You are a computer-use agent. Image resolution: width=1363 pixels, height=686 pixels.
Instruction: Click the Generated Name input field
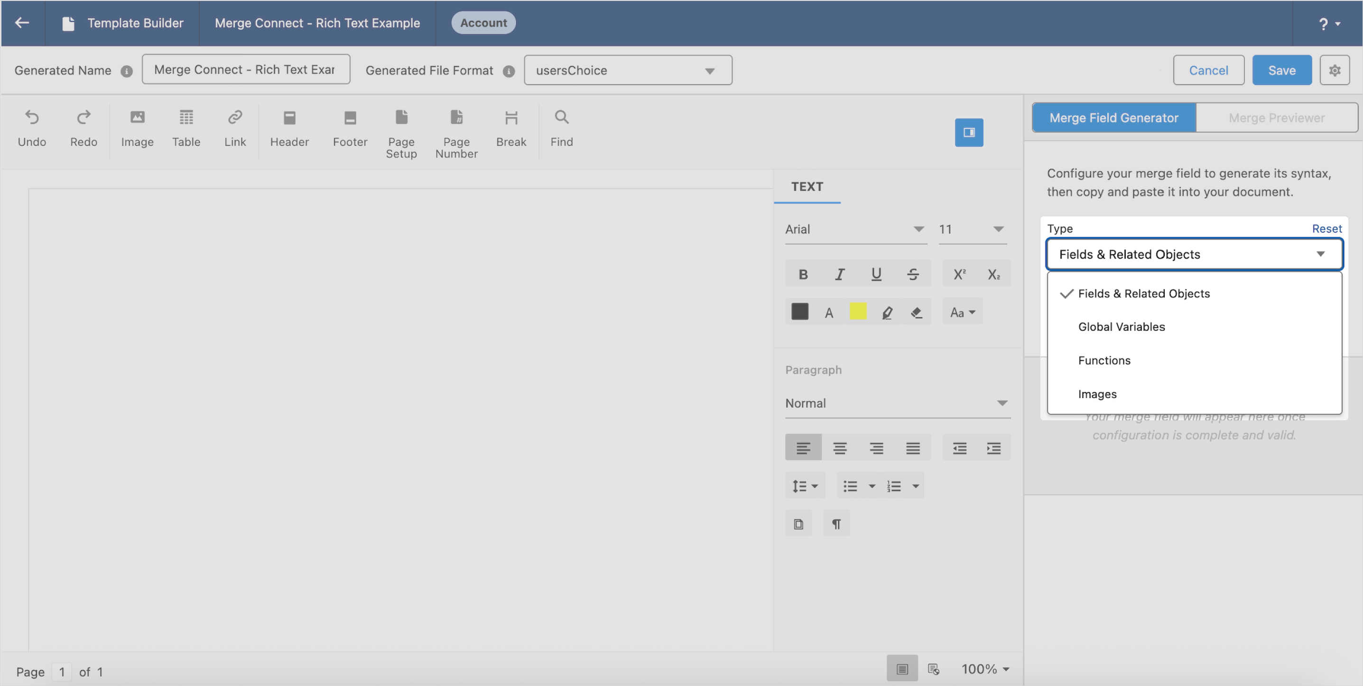245,69
